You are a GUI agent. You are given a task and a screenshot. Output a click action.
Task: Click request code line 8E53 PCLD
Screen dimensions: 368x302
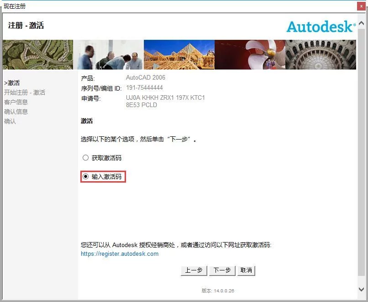[141, 105]
